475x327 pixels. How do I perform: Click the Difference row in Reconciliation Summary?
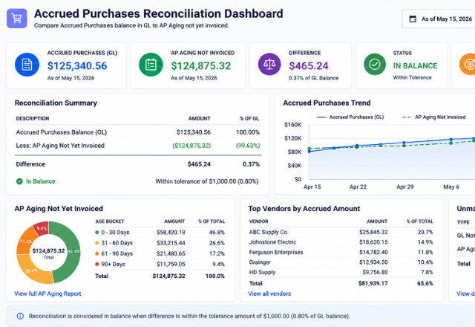click(x=138, y=164)
